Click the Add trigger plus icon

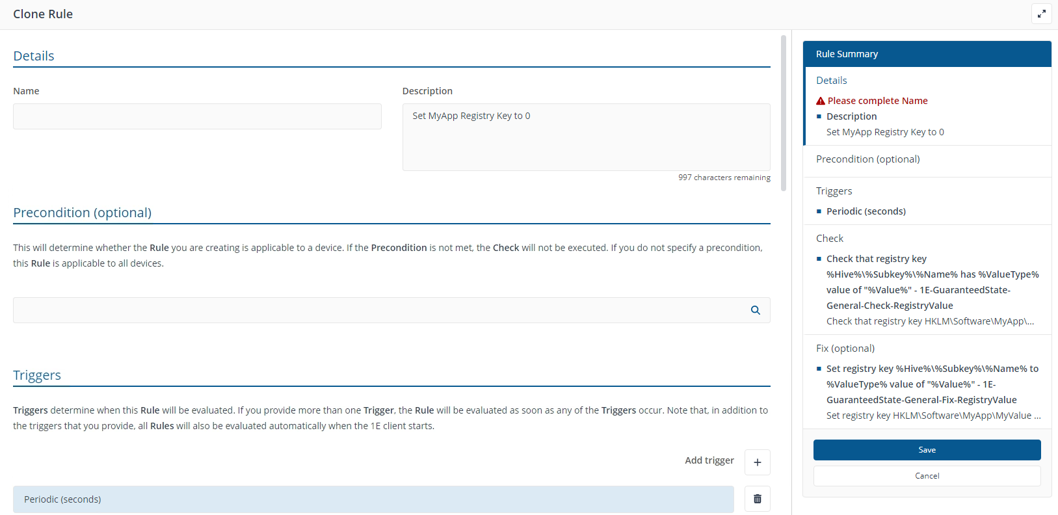pyautogui.click(x=757, y=462)
